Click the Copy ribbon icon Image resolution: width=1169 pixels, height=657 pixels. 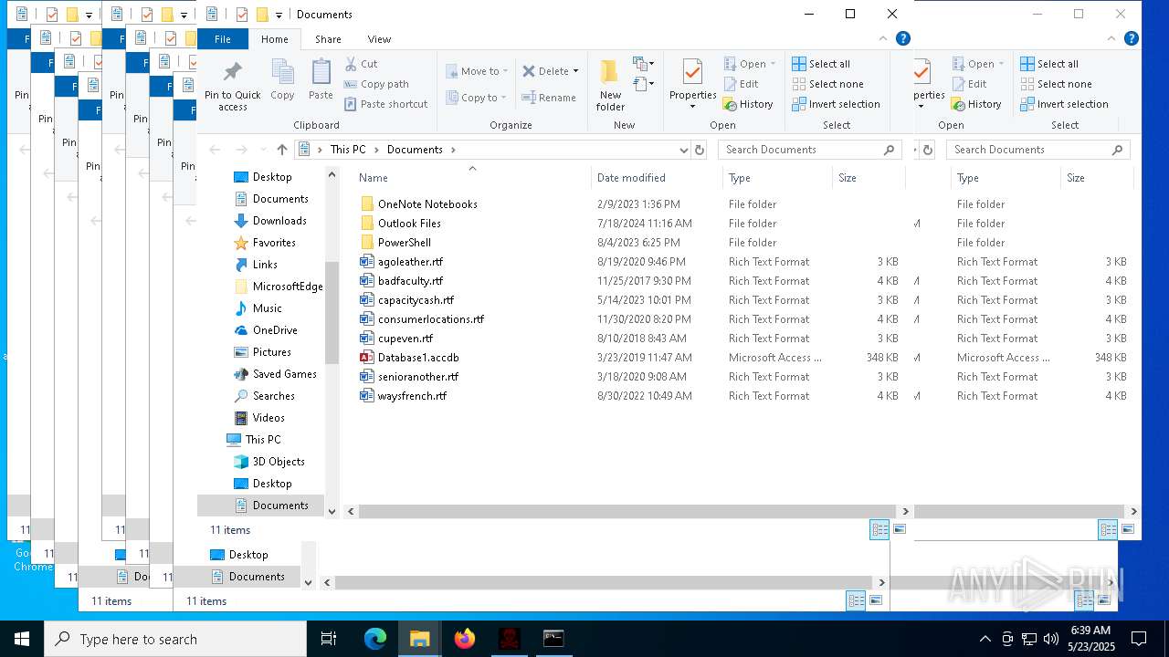point(282,72)
